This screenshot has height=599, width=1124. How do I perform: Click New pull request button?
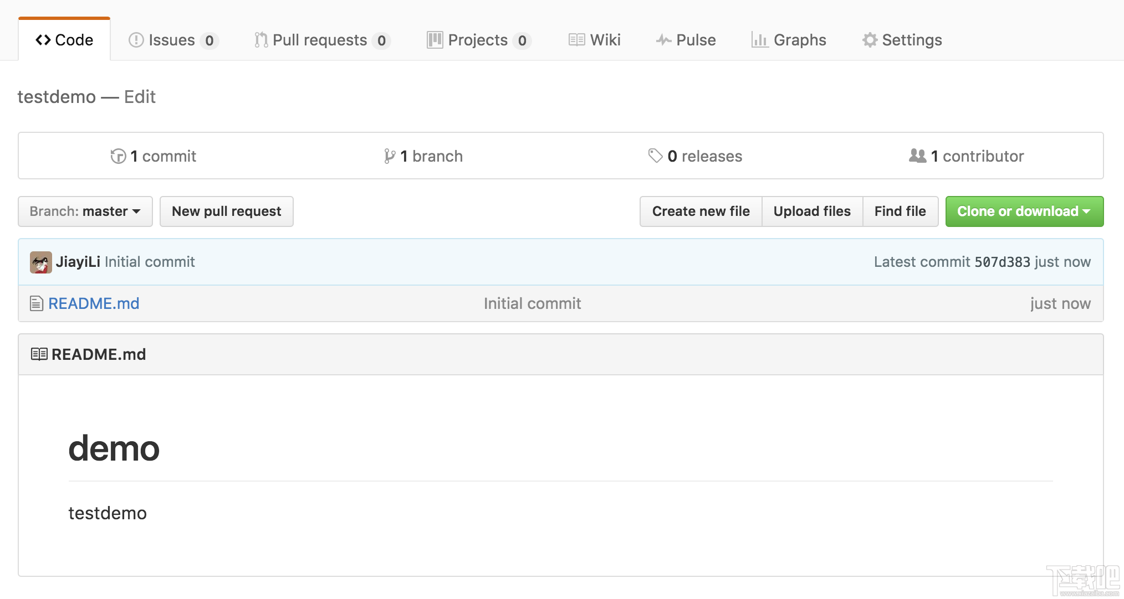(x=226, y=211)
